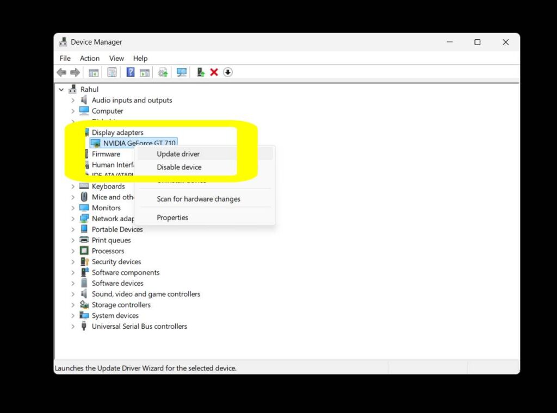
Task: Click the down-arrow Disable device toolbar icon
Action: [x=228, y=72]
